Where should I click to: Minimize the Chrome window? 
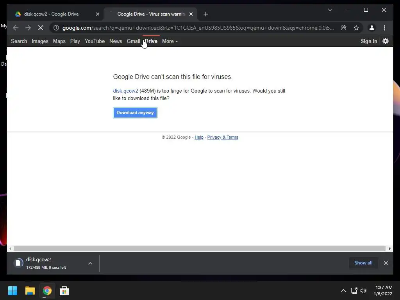[x=348, y=10]
